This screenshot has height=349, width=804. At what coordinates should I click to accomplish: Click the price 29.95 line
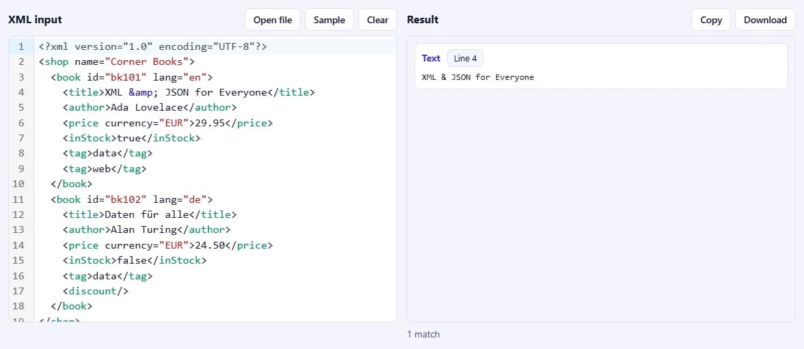point(167,123)
